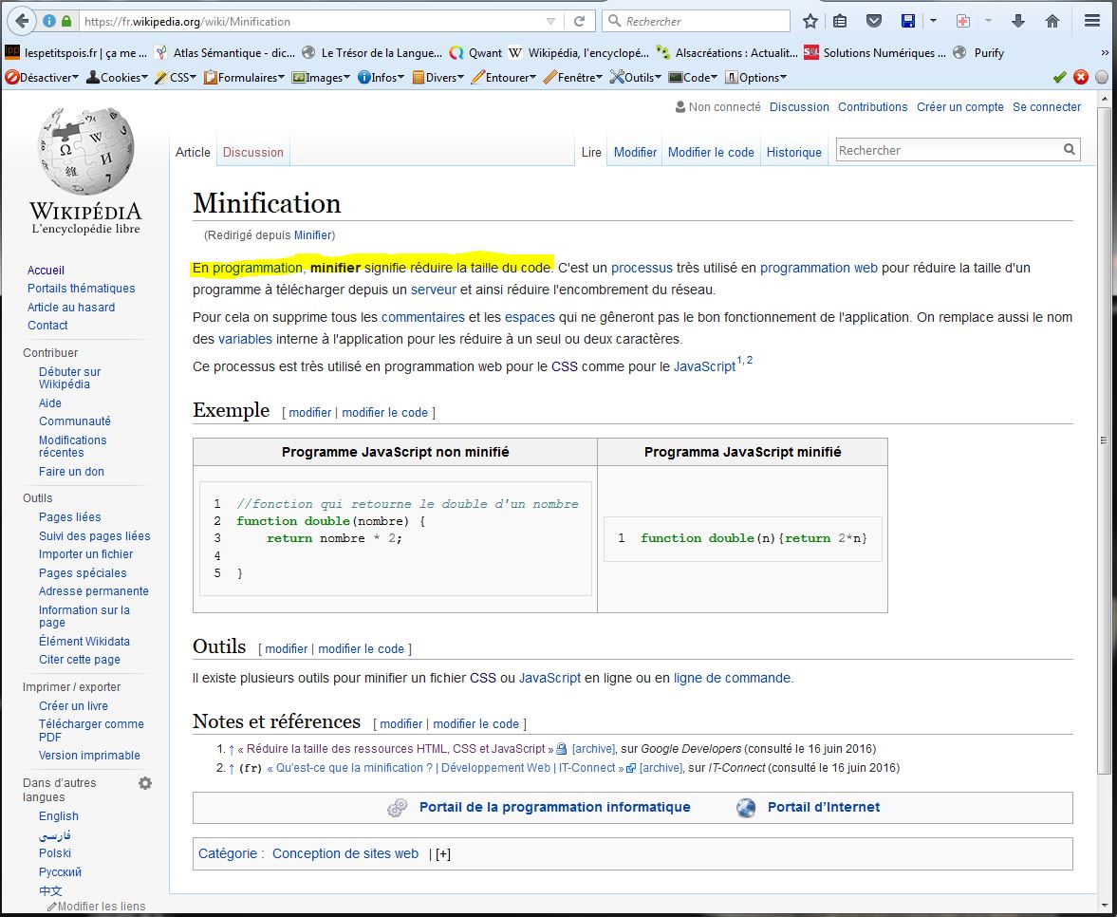This screenshot has height=917, width=1117.
Task: Click the Wikipedia search magnifier icon
Action: tap(1069, 150)
